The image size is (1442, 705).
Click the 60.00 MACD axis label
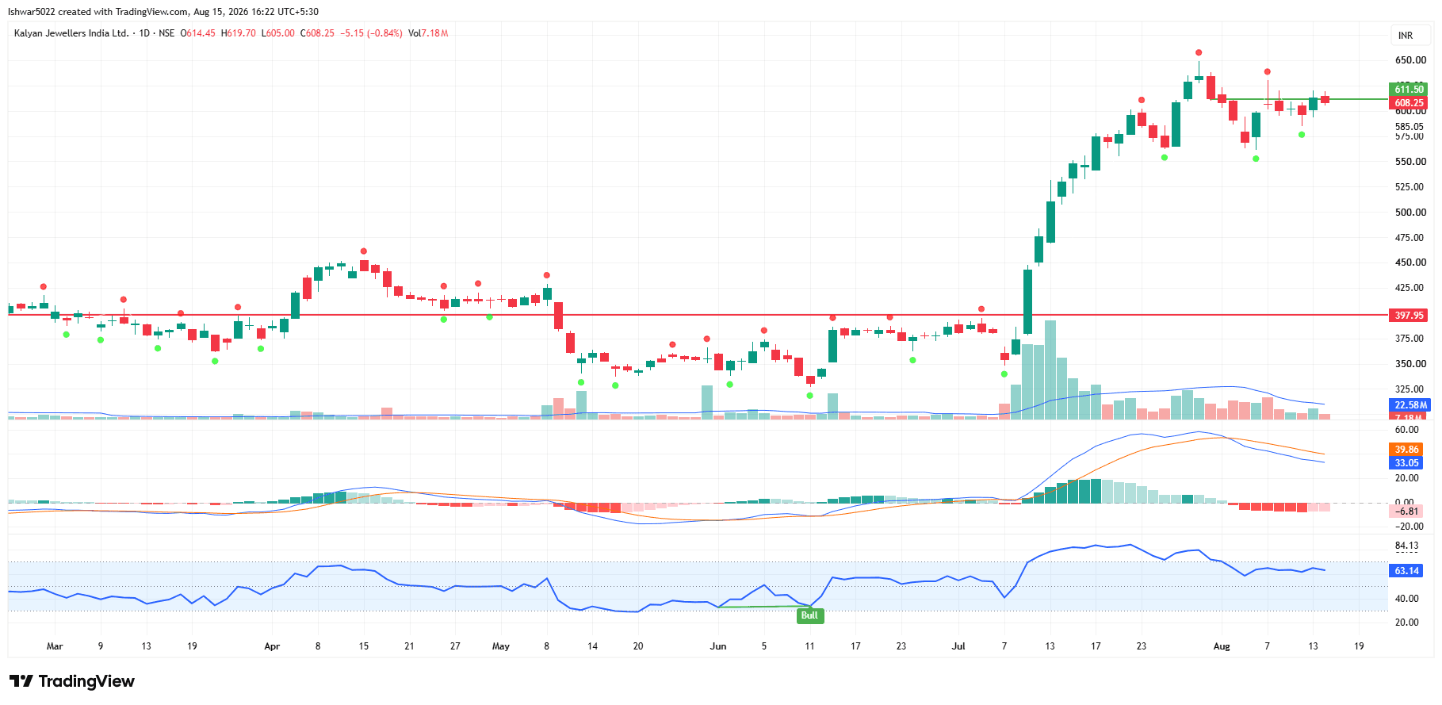(x=1407, y=430)
